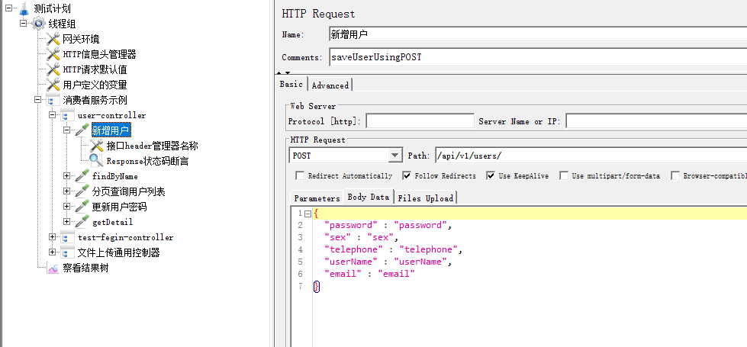This screenshot has width=747, height=347.
Task: Collapse the user-controller node
Action: pos(53,115)
